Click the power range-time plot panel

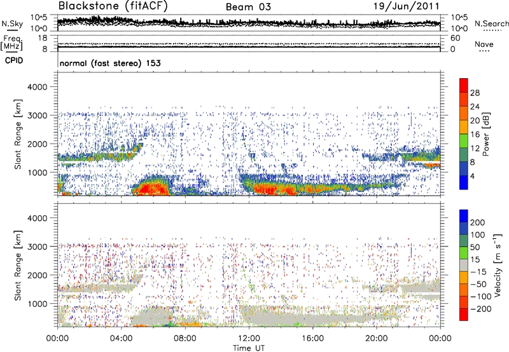249,134
